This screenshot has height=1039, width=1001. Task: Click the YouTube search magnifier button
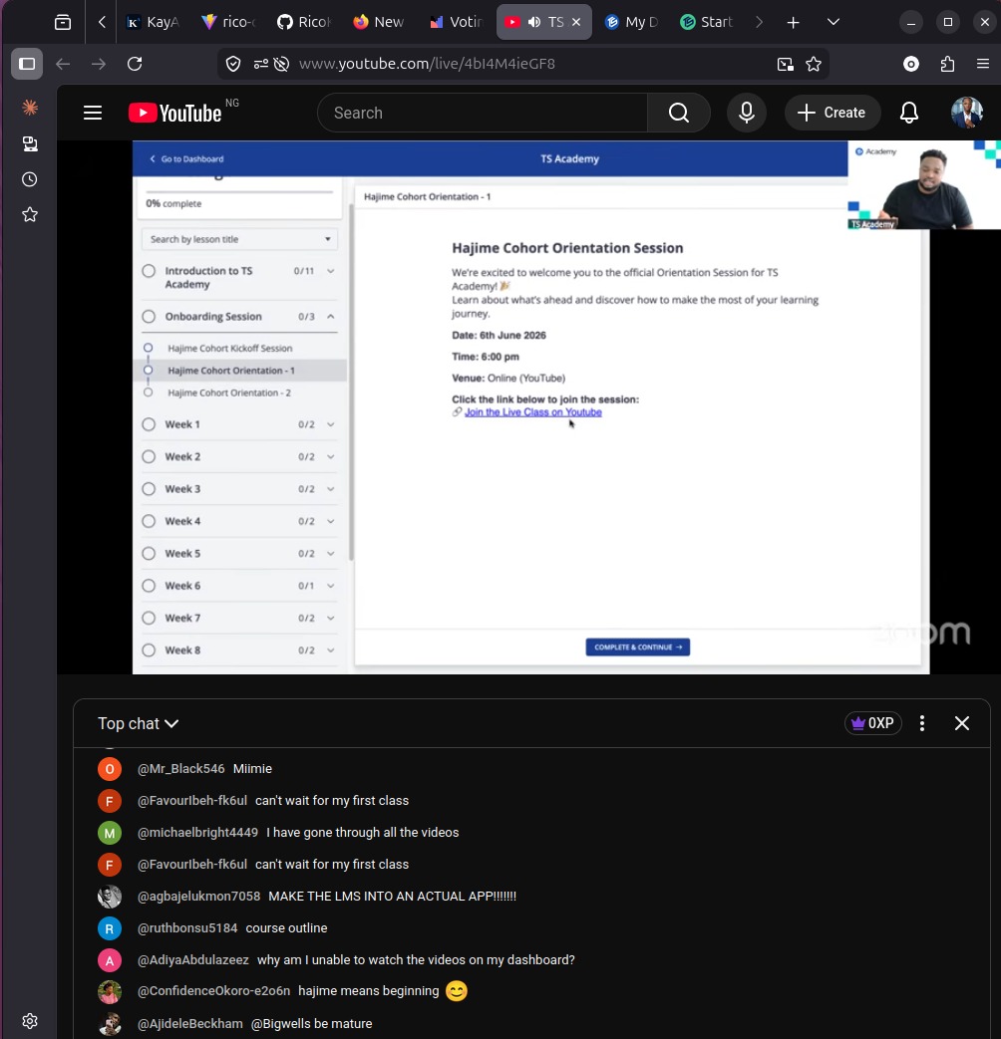[679, 113]
